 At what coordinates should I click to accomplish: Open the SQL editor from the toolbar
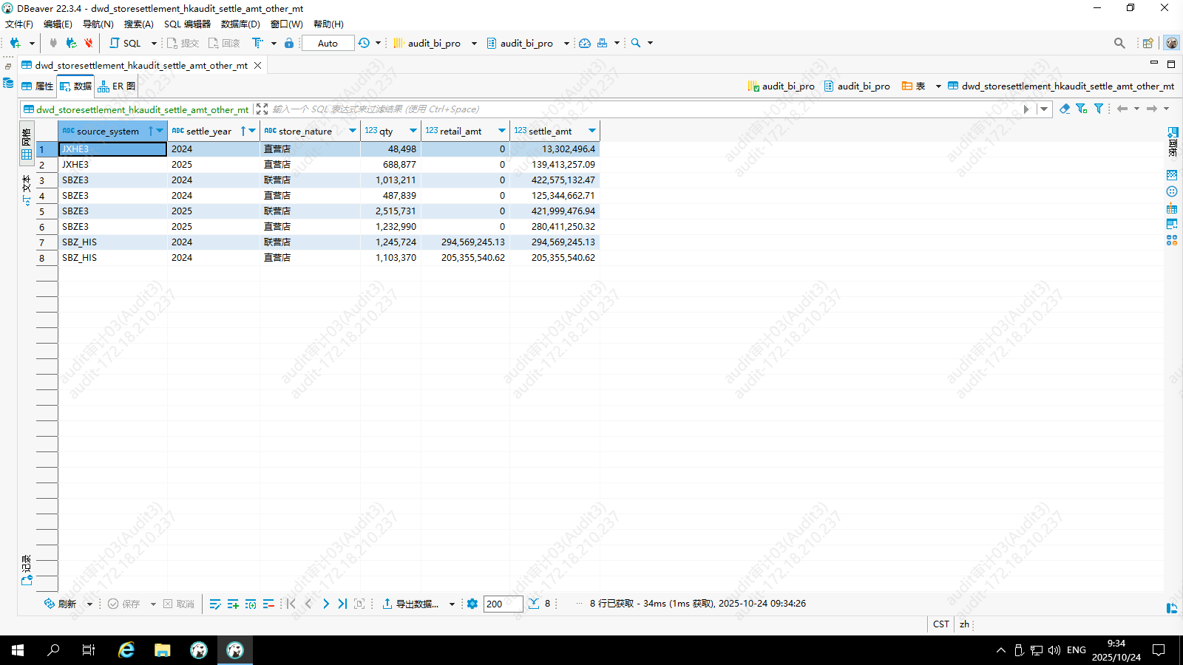(126, 43)
